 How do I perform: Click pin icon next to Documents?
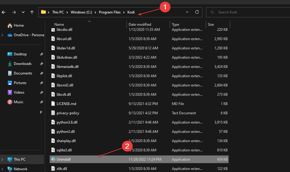(x=42, y=74)
